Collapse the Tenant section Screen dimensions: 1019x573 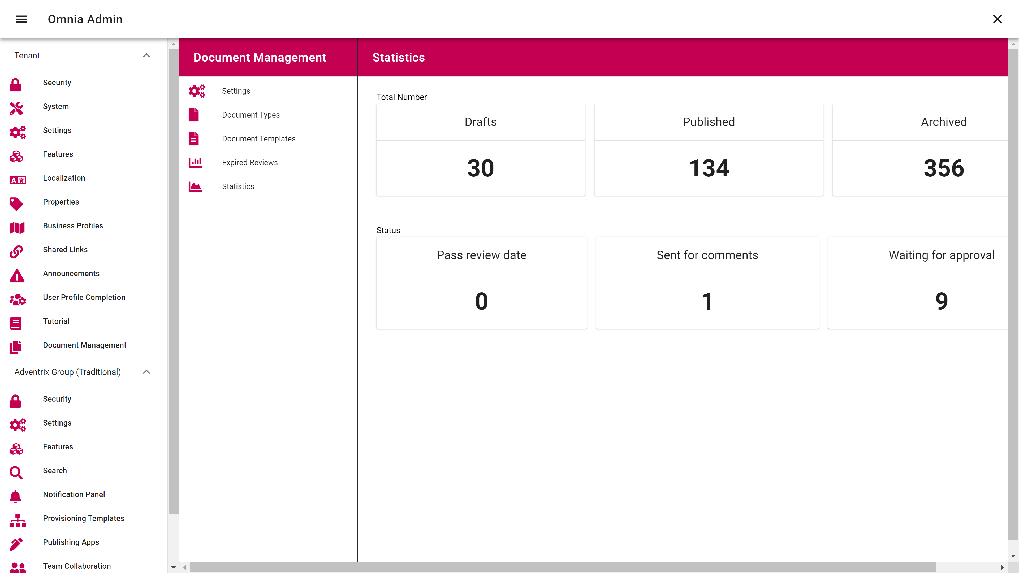click(x=146, y=55)
